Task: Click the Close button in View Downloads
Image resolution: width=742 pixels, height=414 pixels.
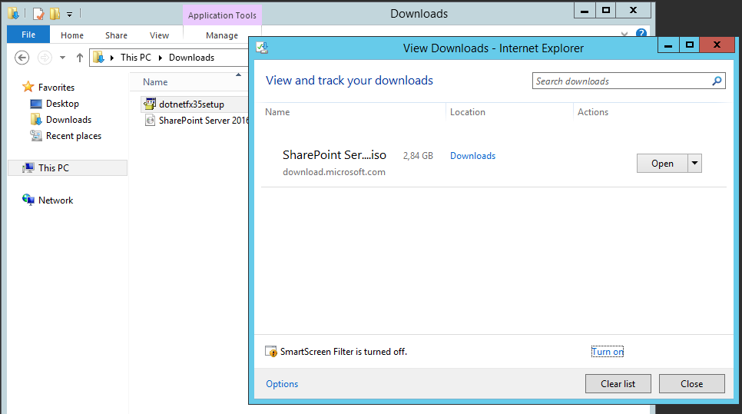Action: (x=692, y=384)
